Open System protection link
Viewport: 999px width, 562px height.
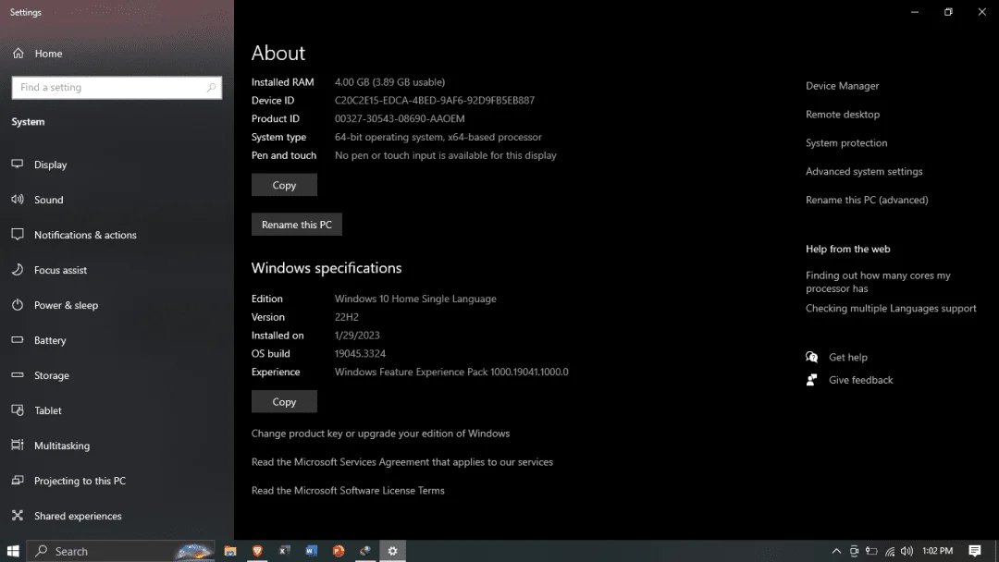point(846,143)
